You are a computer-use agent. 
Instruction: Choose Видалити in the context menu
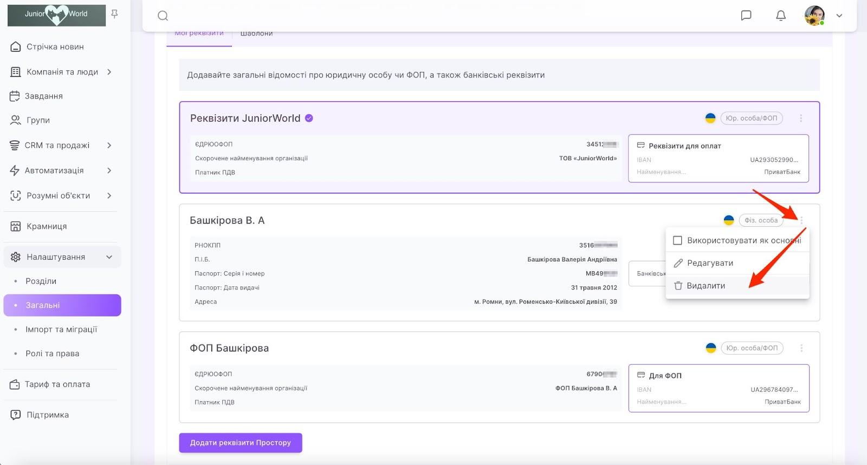click(706, 286)
